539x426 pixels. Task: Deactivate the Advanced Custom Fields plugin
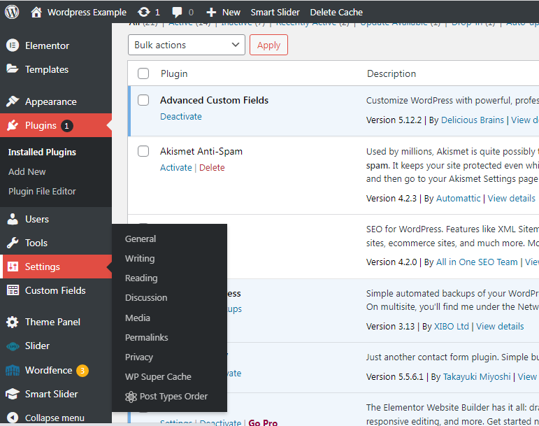pyautogui.click(x=180, y=117)
